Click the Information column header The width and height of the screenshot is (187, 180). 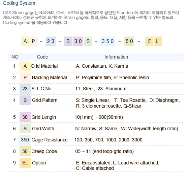point(116,57)
